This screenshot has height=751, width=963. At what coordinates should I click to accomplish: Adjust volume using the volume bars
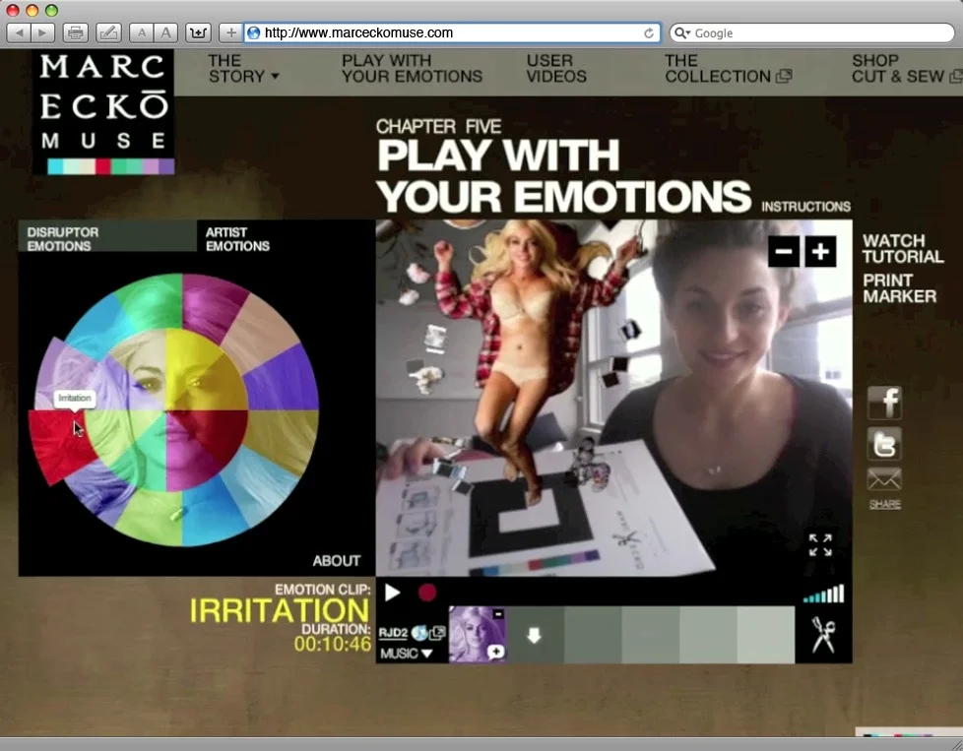(823, 594)
